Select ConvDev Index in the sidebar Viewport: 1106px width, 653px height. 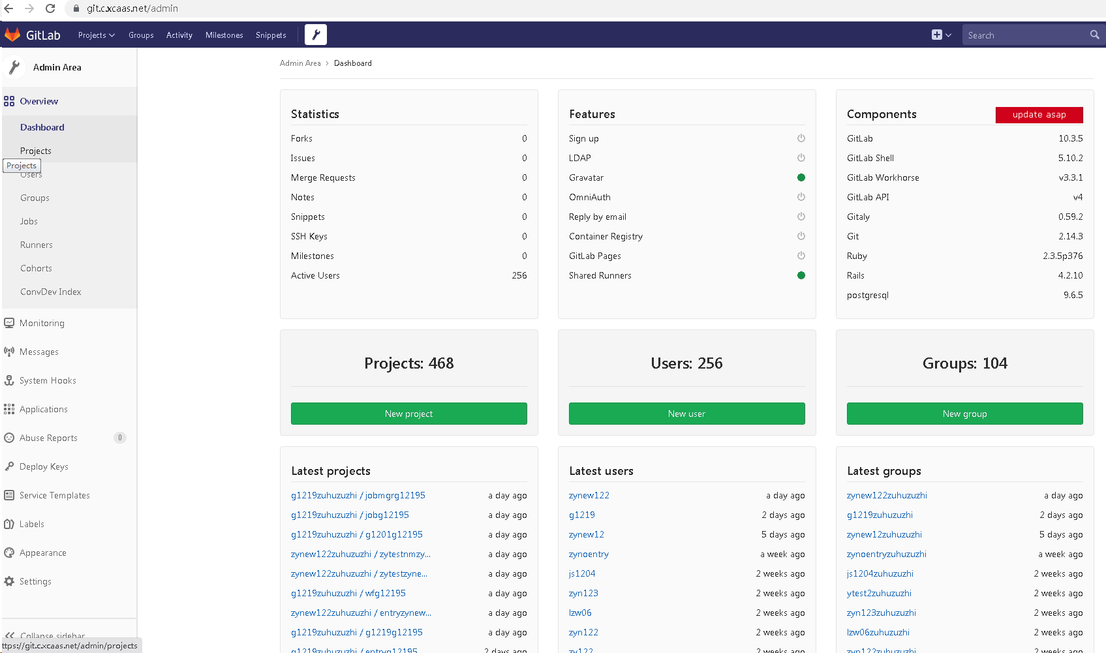(51, 292)
